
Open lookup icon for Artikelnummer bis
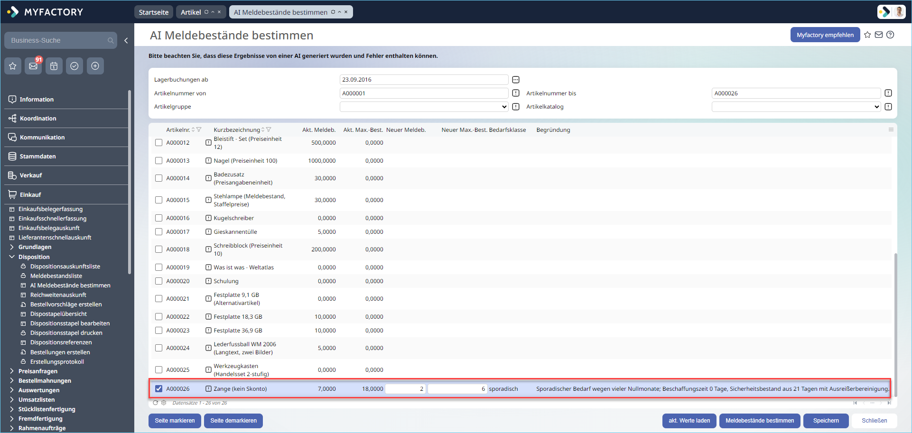tap(888, 93)
